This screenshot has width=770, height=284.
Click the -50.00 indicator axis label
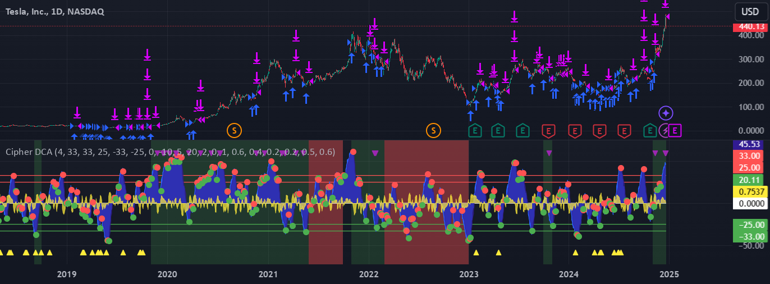point(750,245)
